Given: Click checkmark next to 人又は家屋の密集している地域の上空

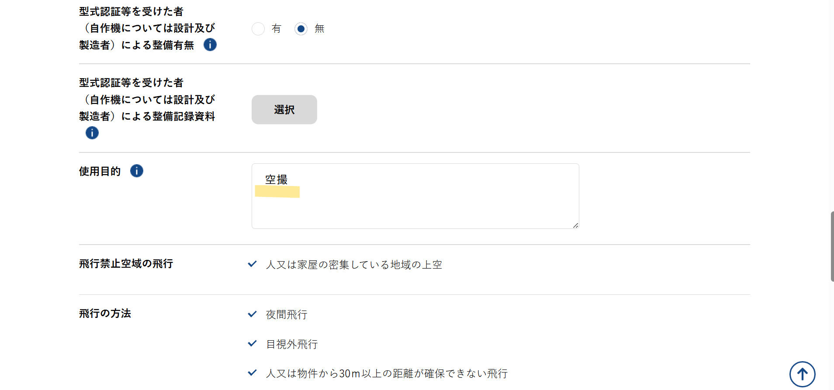Looking at the screenshot, I should coord(252,264).
